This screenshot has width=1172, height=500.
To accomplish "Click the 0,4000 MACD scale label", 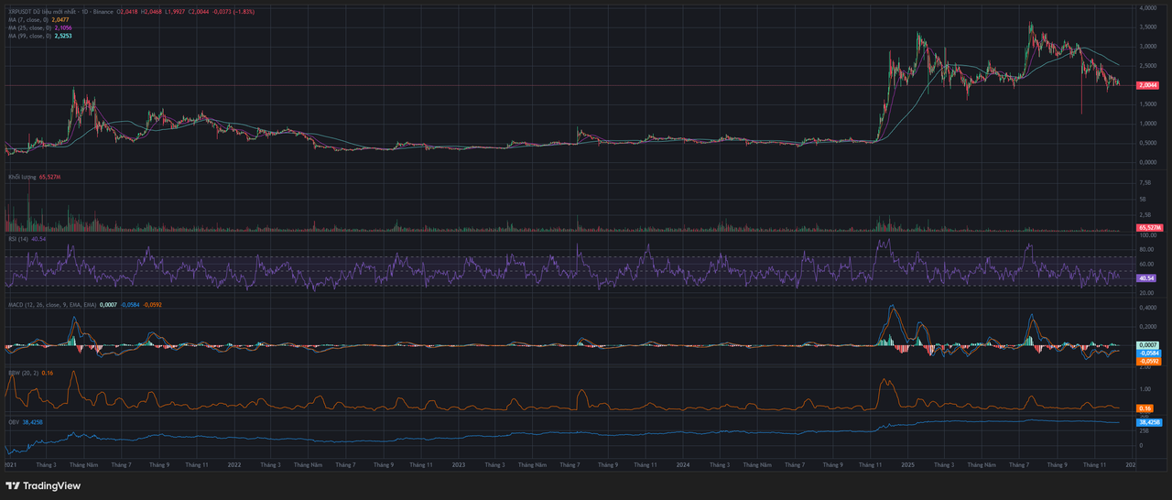I will pyautogui.click(x=1147, y=308).
